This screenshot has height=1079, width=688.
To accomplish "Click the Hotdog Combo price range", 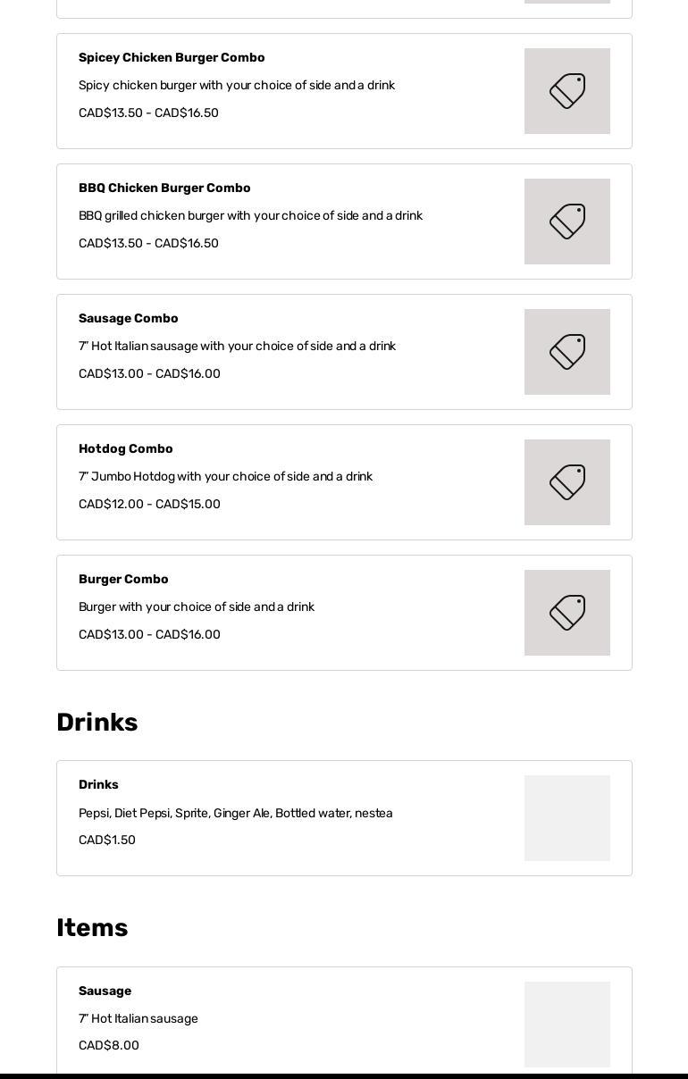I will pyautogui.click(x=149, y=504).
